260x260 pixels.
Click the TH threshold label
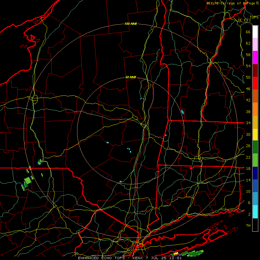(248, 226)
